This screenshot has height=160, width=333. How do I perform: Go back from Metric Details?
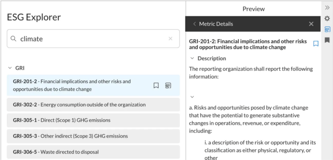194,24
